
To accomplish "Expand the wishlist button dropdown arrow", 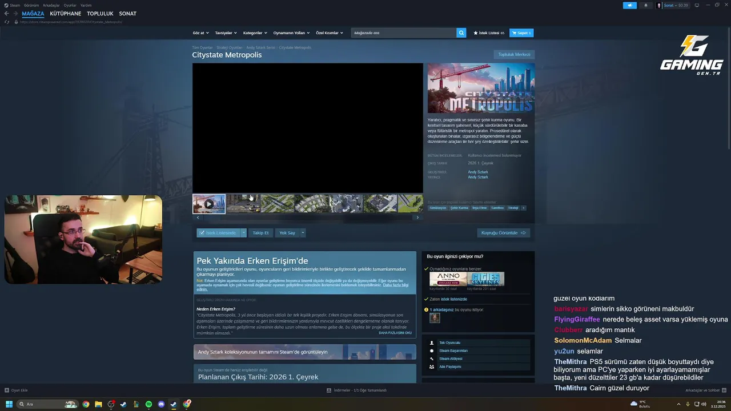I will 243,233.
